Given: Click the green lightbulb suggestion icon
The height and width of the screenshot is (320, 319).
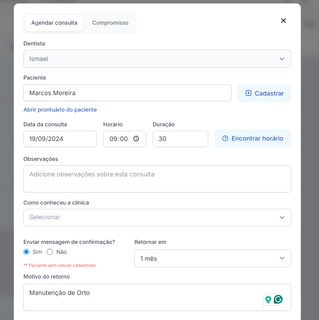Looking at the screenshot, I should click(x=268, y=299).
